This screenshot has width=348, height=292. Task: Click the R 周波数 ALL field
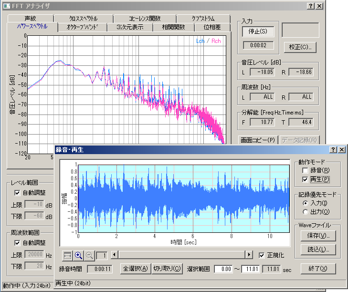pyautogui.click(x=301, y=97)
